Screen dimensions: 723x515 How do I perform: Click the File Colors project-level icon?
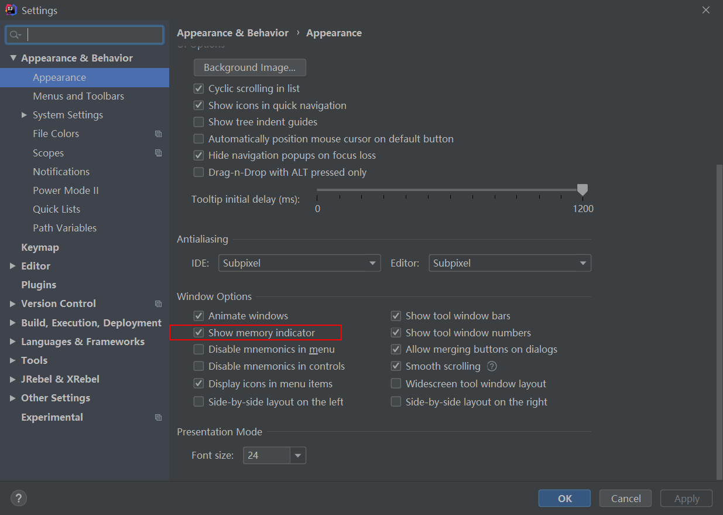point(158,134)
